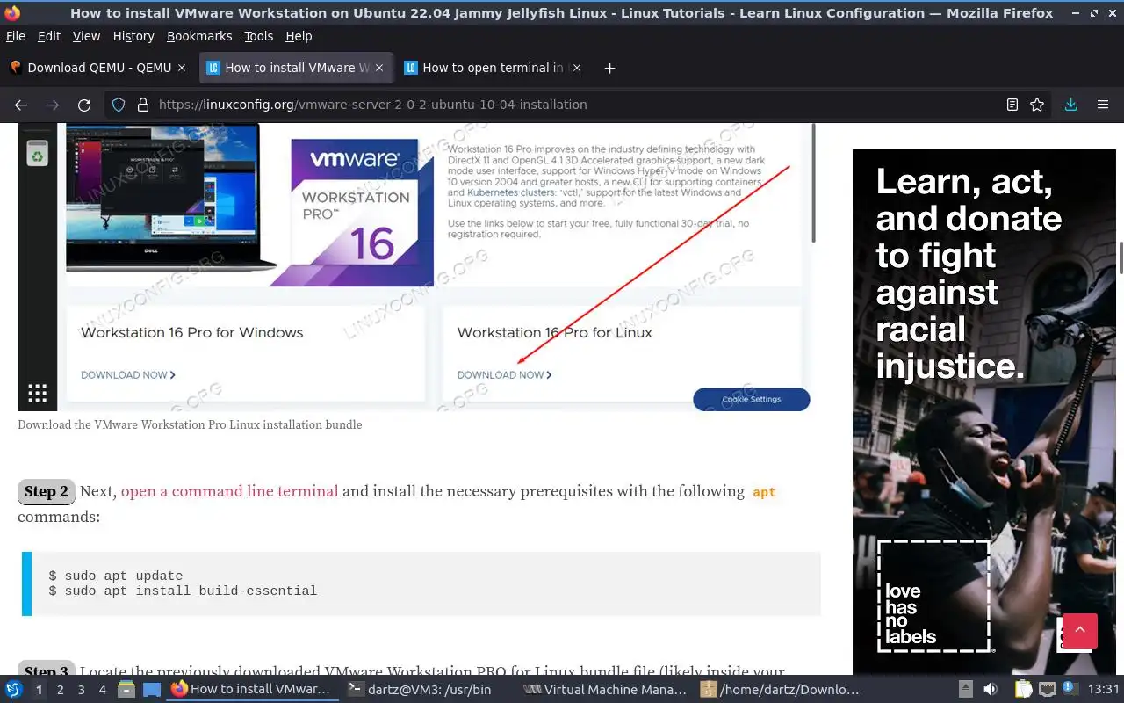Open the clipboard manager tray icon
This screenshot has width=1124, height=703.
click(1023, 690)
